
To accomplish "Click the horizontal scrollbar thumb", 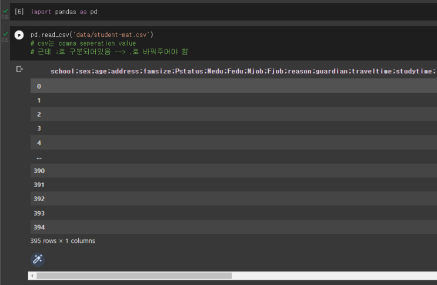I will point(134,276).
